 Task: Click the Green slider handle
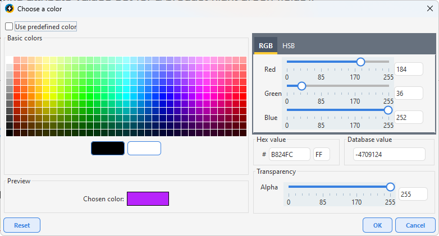pyautogui.click(x=301, y=86)
